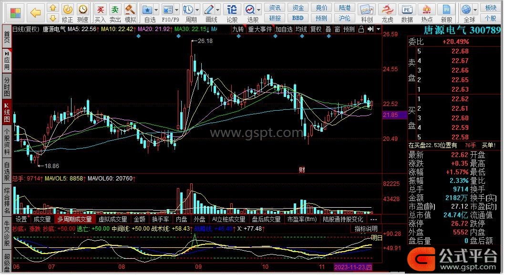Open the chart toolbar overflow dropdown arrow

pos(379,29)
